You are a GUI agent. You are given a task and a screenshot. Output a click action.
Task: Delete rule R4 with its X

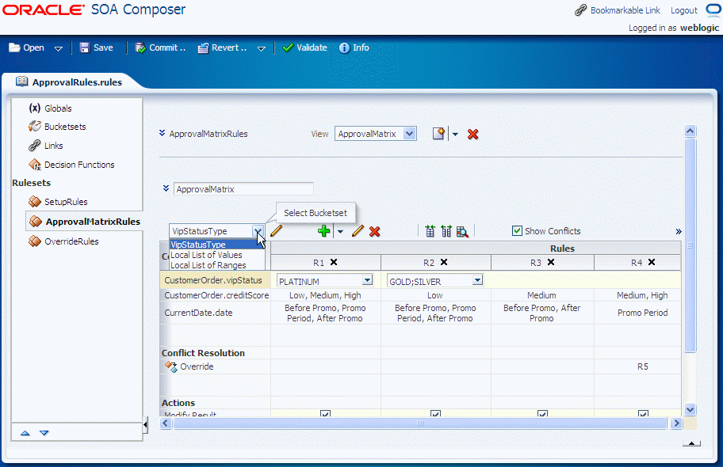pyautogui.click(x=652, y=262)
